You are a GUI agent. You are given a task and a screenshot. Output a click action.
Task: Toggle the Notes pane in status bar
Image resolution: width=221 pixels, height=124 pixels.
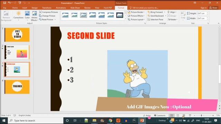coord(147,115)
